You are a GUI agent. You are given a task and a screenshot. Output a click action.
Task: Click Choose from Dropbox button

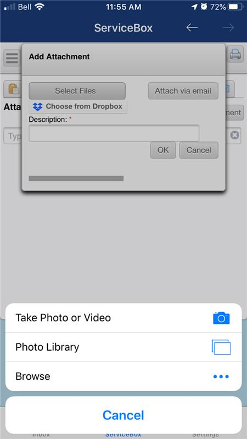click(x=78, y=106)
